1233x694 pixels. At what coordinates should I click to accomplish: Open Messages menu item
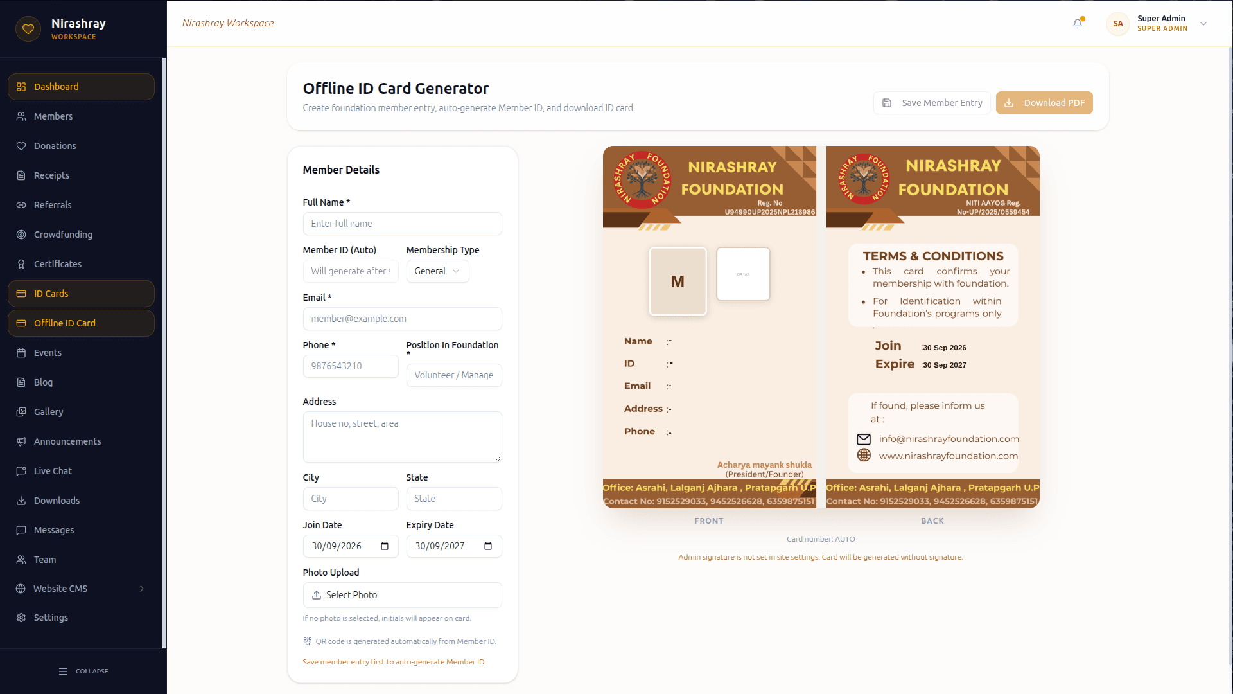81,530
